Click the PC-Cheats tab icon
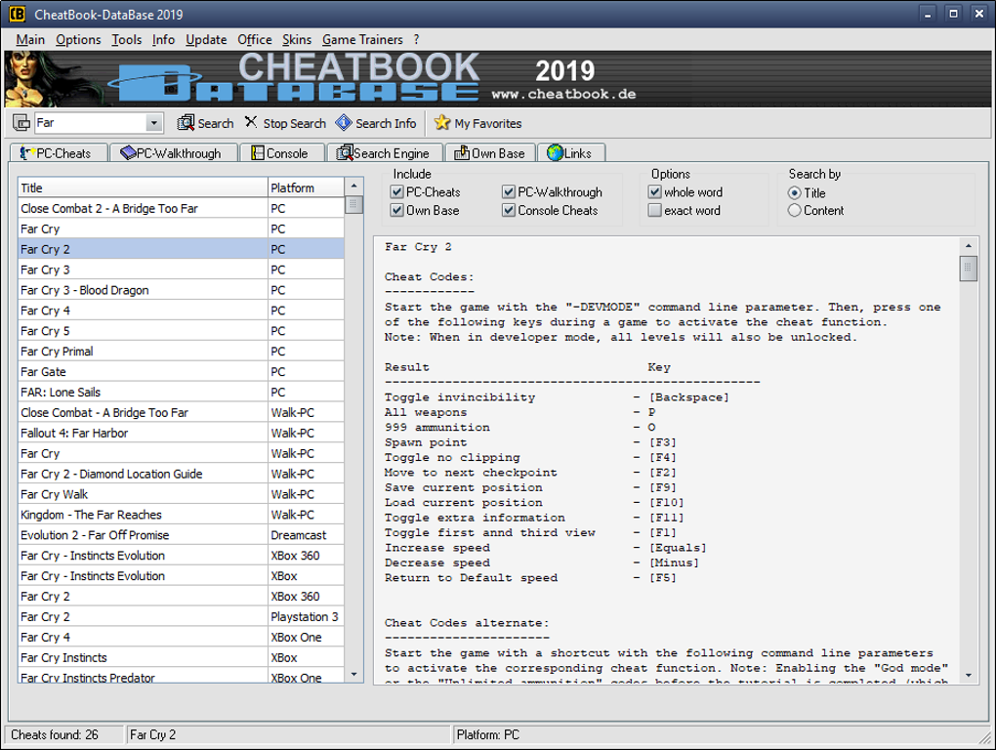Screen dimensions: 996x750 [27, 153]
